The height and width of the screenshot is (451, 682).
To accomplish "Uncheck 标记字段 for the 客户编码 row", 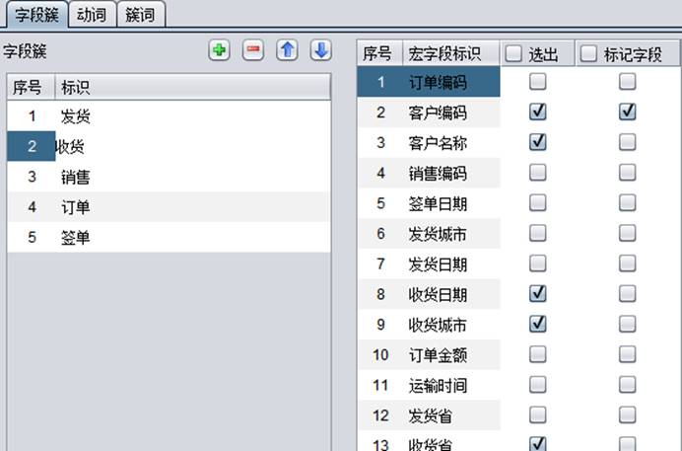I will (x=627, y=112).
